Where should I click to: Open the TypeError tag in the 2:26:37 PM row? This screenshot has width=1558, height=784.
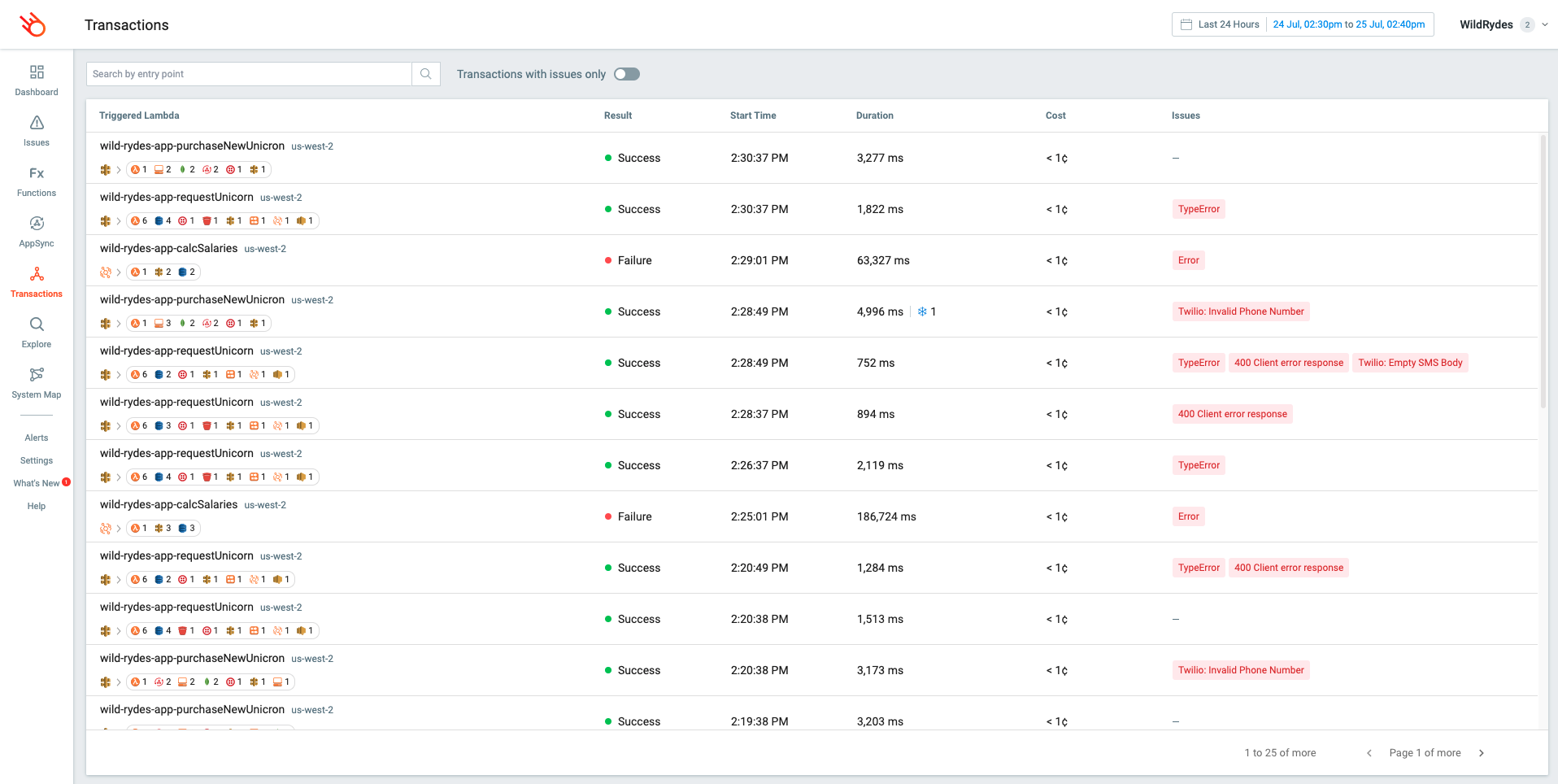pyautogui.click(x=1199, y=465)
